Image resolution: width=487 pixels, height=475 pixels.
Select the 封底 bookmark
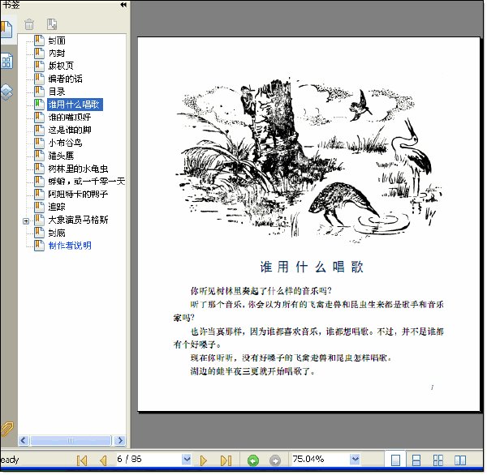point(57,233)
